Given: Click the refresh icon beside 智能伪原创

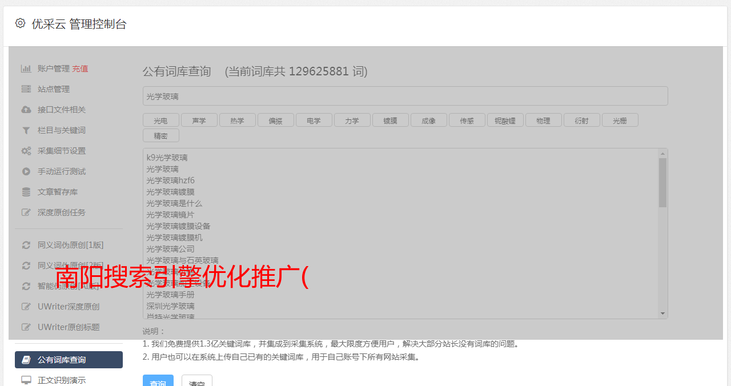Looking at the screenshot, I should click(26, 286).
